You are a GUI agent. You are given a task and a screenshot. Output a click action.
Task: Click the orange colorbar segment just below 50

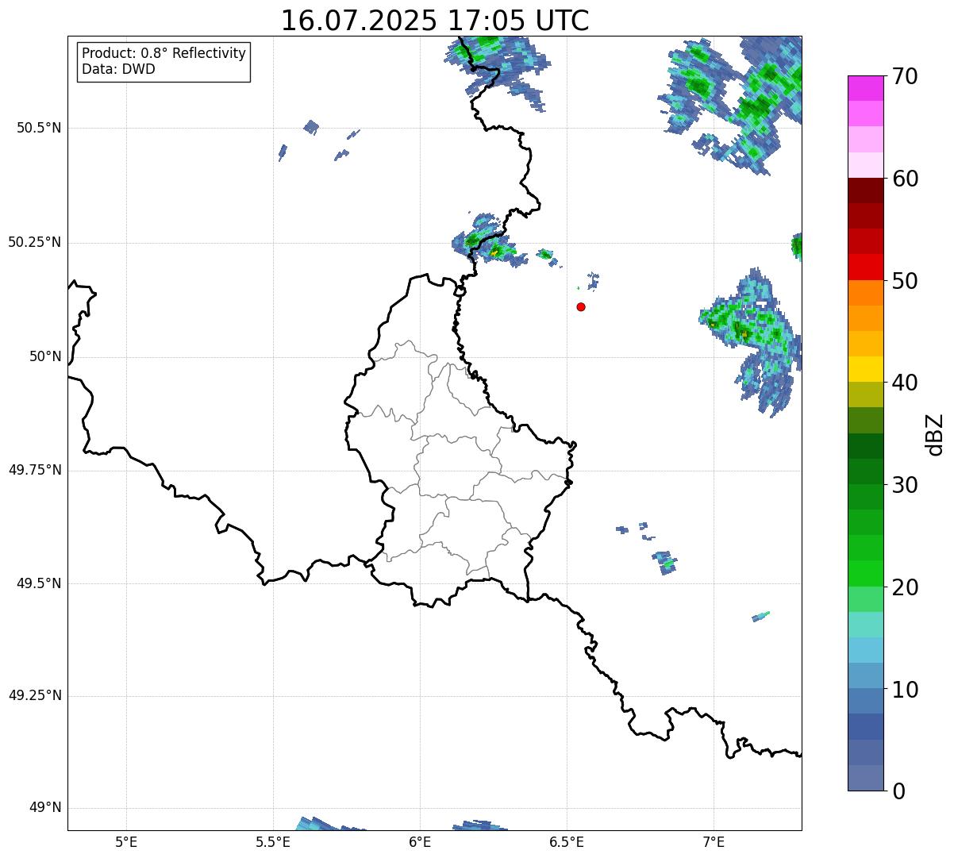click(x=866, y=293)
